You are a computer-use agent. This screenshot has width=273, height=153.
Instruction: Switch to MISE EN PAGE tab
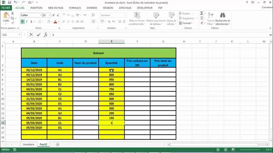[x=56, y=8]
